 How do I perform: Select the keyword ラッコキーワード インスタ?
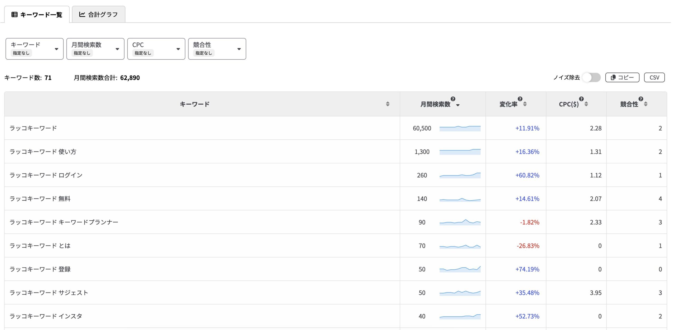[x=46, y=316]
